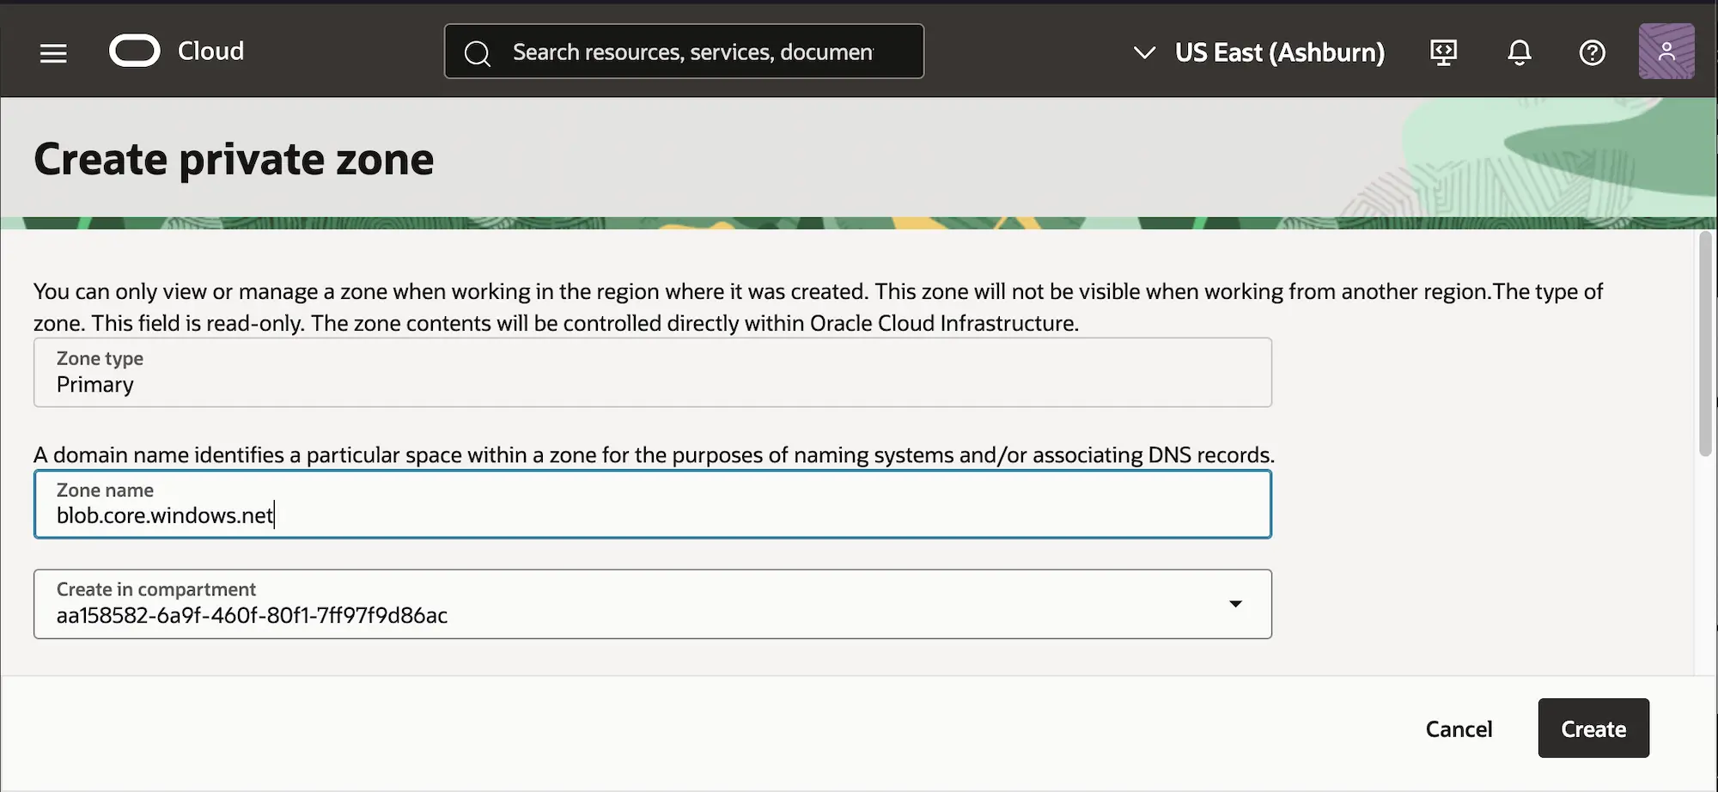Click the Zone name field label
Screen dimensions: 1718x792
click(x=105, y=490)
